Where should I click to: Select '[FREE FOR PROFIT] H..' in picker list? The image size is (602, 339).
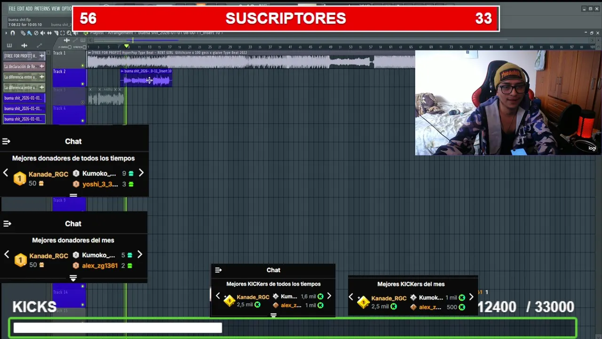[24, 56]
